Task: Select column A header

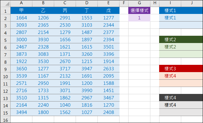Action: (x=21, y=3)
